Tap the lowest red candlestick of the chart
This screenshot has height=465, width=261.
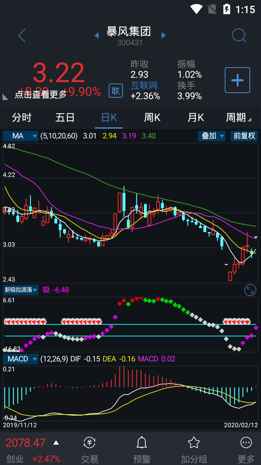tap(230, 276)
